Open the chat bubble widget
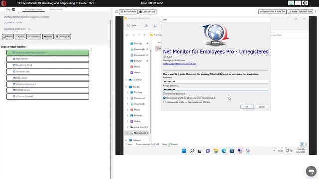This screenshot has width=319, height=179. [311, 171]
